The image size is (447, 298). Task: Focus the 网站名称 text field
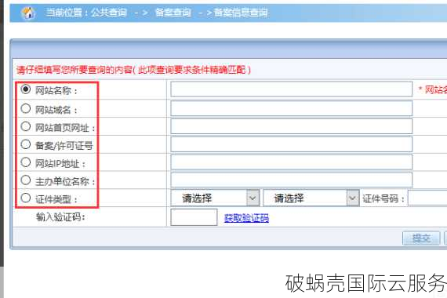pyautogui.click(x=292, y=89)
